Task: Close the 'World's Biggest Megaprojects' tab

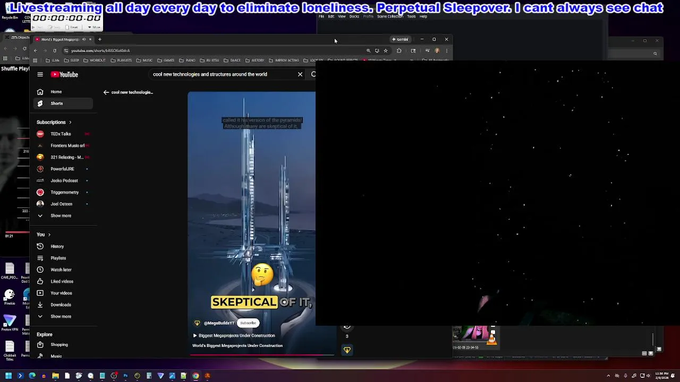Action: coord(90,39)
